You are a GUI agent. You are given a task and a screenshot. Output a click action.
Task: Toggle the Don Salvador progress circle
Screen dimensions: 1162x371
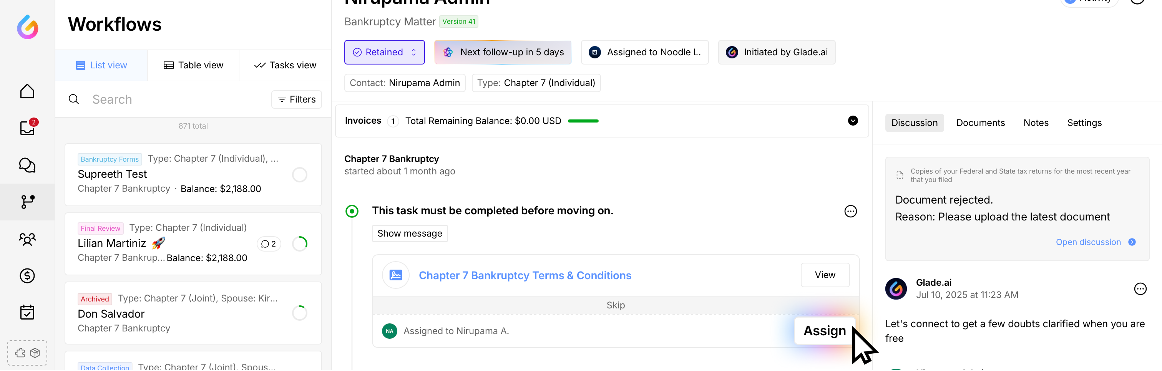point(299,313)
